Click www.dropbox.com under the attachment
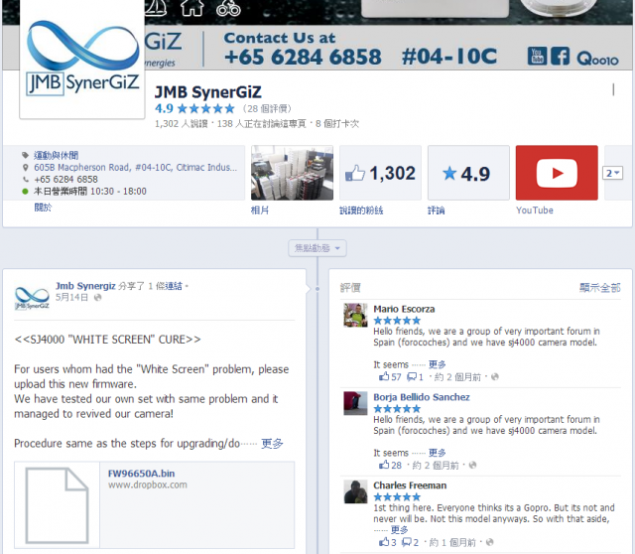Viewport: 635px width, 554px height. (148, 485)
